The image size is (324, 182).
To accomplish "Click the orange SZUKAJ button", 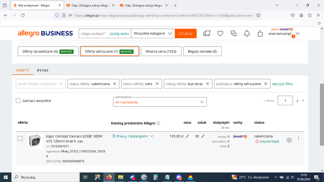I will tap(186, 34).
